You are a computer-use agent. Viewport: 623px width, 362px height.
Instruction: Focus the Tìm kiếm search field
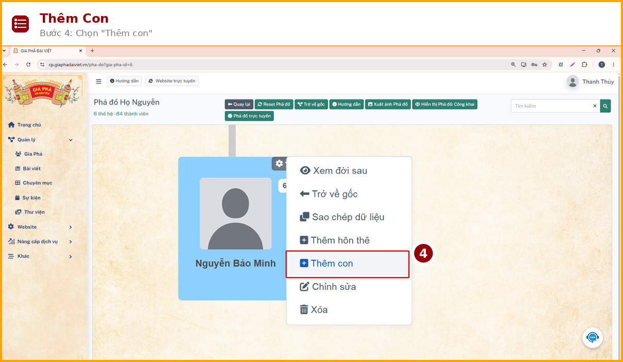point(551,106)
